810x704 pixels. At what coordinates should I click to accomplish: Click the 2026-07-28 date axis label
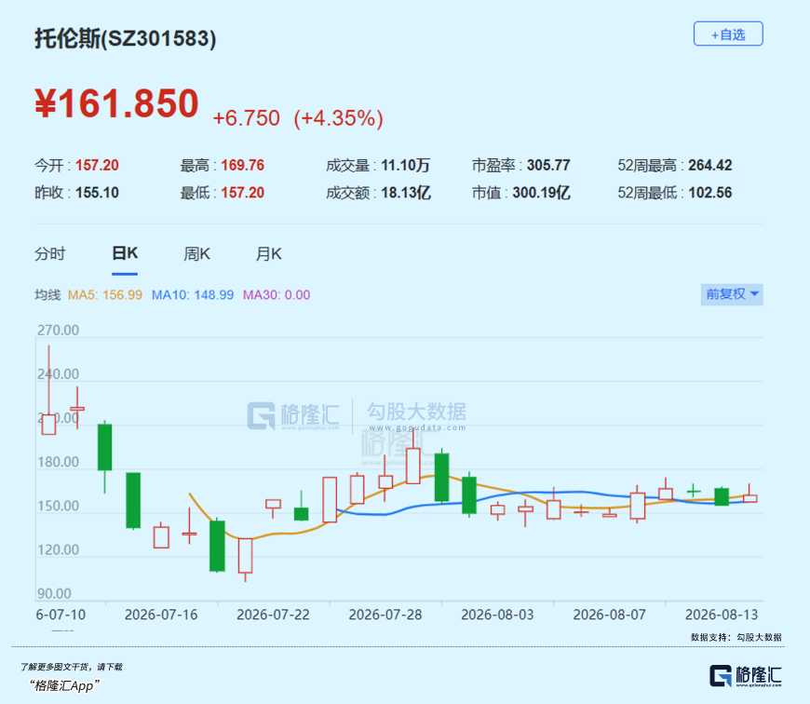click(385, 615)
